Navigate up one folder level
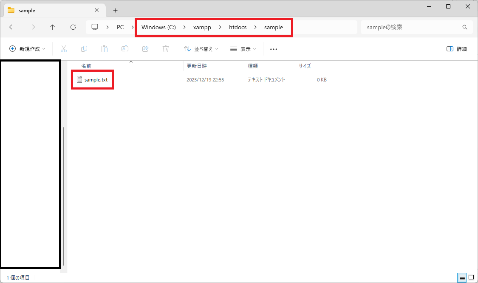This screenshot has width=478, height=283. tap(52, 27)
